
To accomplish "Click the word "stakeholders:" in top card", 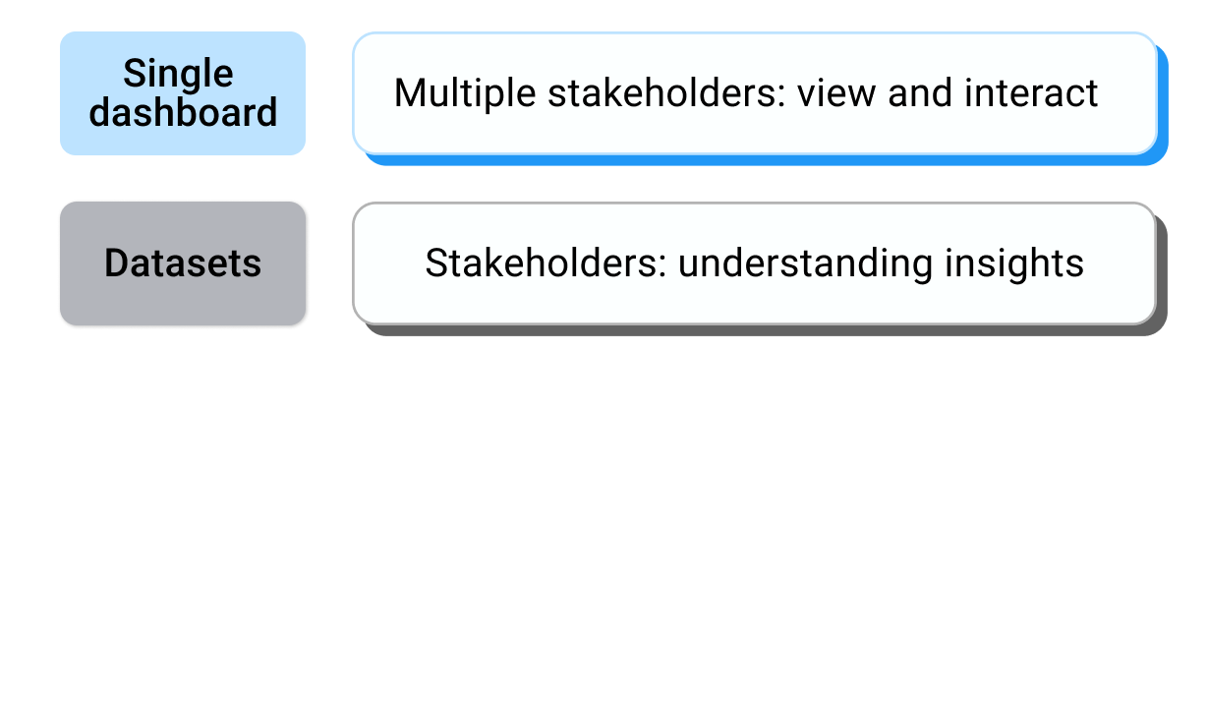I will (666, 93).
